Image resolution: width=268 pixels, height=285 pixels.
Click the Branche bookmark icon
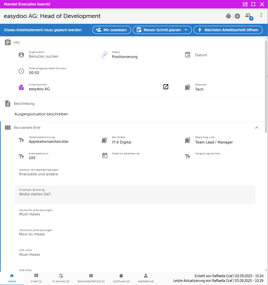188,88
